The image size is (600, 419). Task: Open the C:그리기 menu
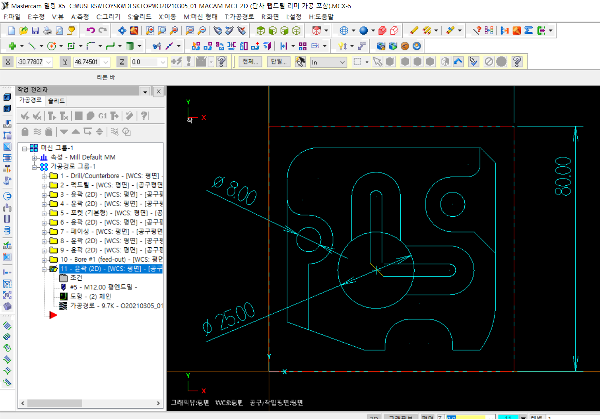click(108, 17)
